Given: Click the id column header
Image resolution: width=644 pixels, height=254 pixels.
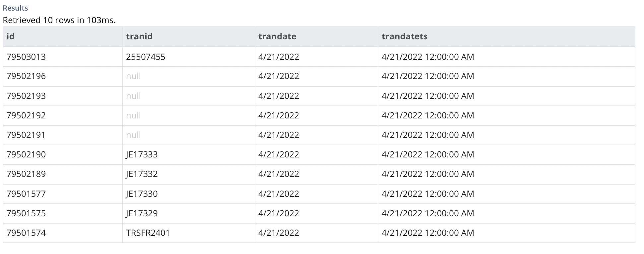Looking at the screenshot, I should [x=63, y=36].
